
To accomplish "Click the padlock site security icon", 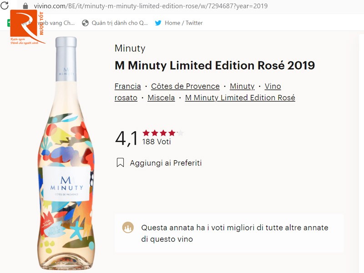I will point(25,6).
